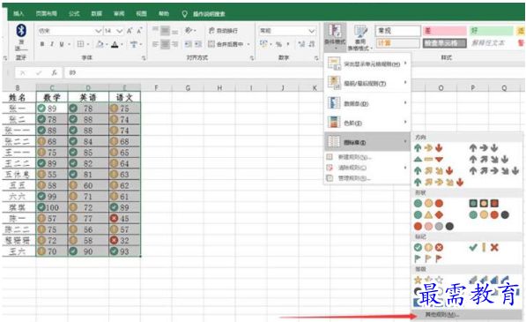Click the comma style icon
This screenshot has width=526, height=322.
point(288,44)
